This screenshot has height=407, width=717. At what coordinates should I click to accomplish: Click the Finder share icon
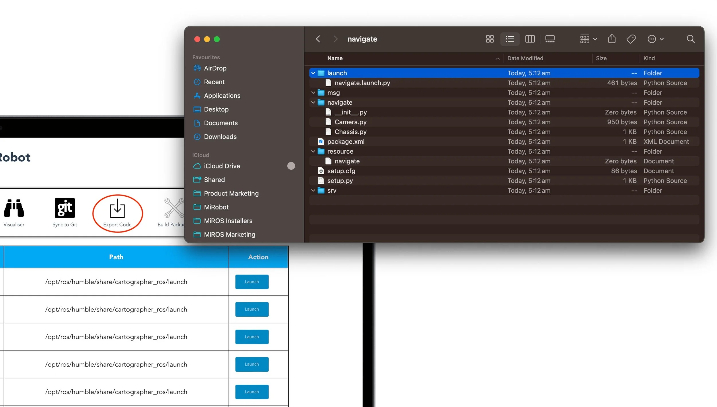(x=611, y=39)
